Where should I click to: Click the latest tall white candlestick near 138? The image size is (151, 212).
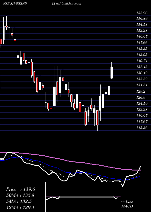point(112,72)
